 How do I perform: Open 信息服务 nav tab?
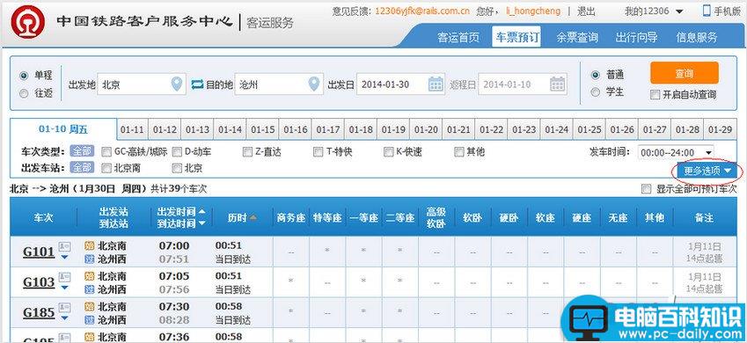[x=697, y=37]
